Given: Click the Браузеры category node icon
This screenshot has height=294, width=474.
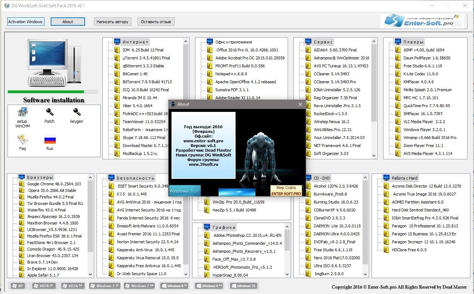Looking at the screenshot, I should click(x=21, y=177).
